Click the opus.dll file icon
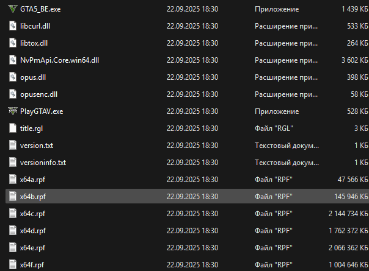 pos(13,77)
